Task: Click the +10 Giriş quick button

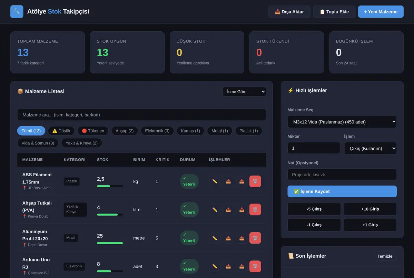Action: [x=370, y=209]
